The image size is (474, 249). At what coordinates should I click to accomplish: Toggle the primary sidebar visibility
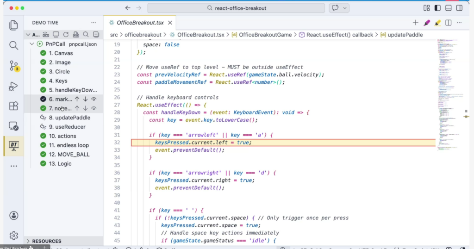437,8
